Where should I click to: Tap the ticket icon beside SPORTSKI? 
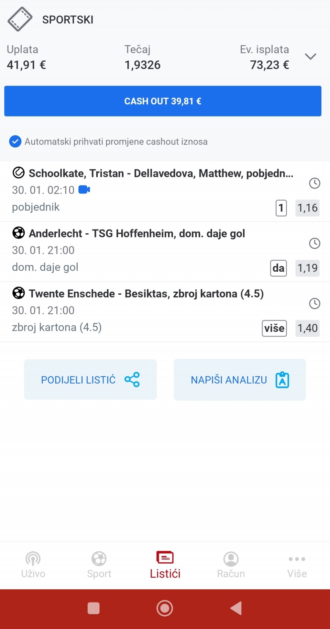coord(20,19)
